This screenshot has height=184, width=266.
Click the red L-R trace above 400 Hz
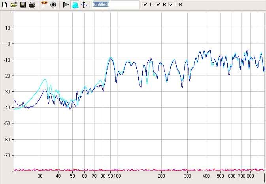(x=206, y=170)
